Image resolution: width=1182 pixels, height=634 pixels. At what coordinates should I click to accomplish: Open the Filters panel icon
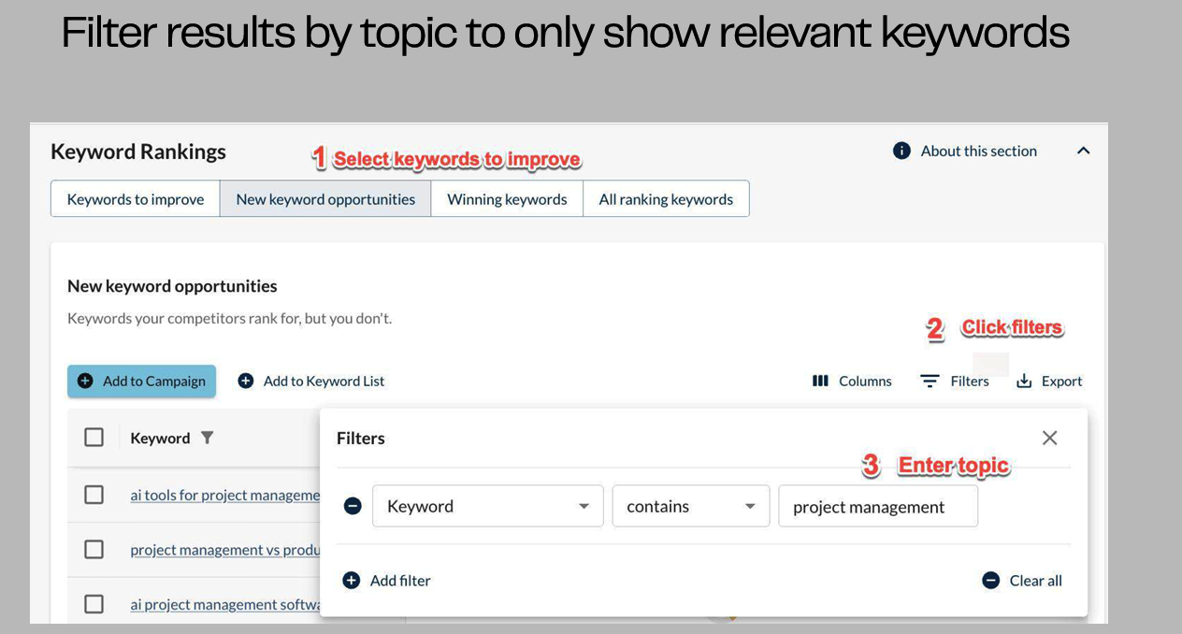(930, 381)
